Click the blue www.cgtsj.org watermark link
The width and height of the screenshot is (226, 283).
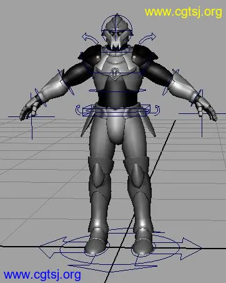click(42, 275)
